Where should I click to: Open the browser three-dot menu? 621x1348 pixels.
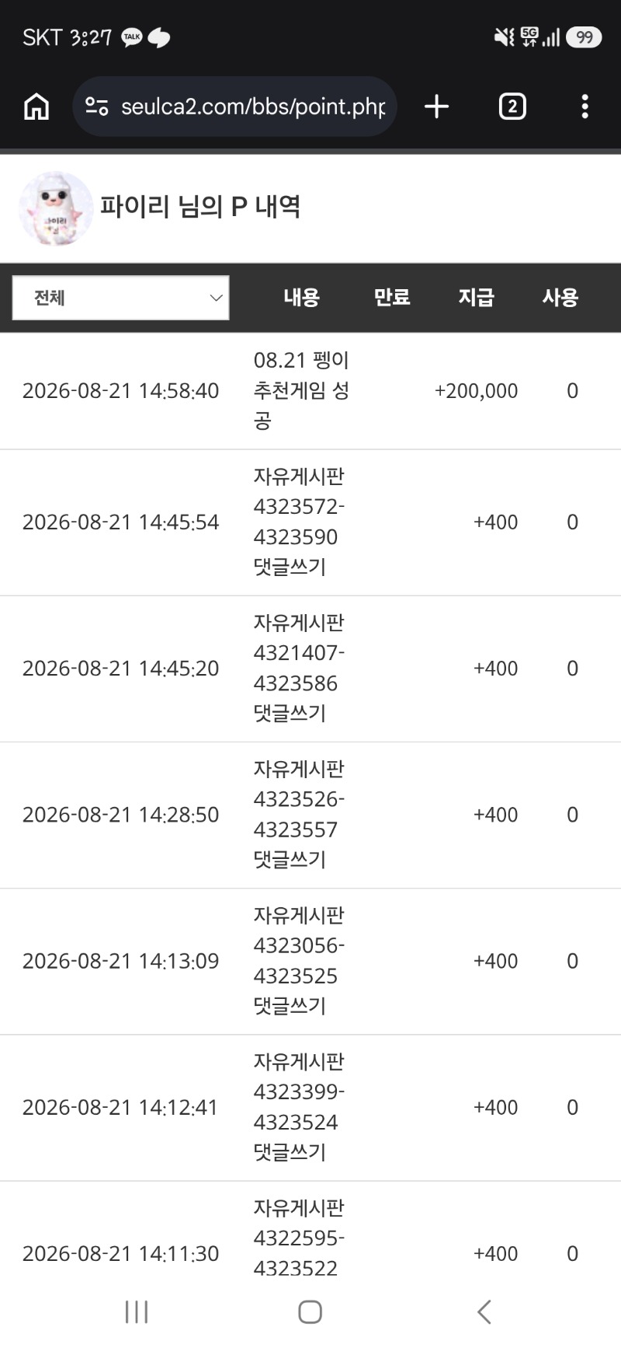tap(585, 107)
